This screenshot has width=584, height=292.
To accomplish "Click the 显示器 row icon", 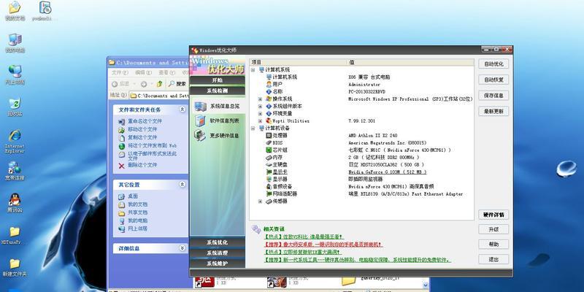I will (269, 179).
